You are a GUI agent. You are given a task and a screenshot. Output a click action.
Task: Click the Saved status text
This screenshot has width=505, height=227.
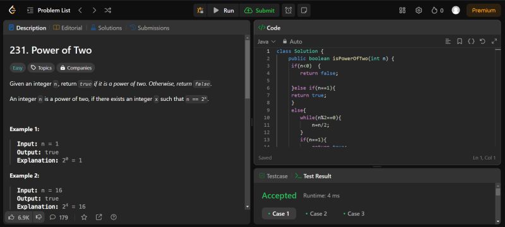pyautogui.click(x=265, y=158)
